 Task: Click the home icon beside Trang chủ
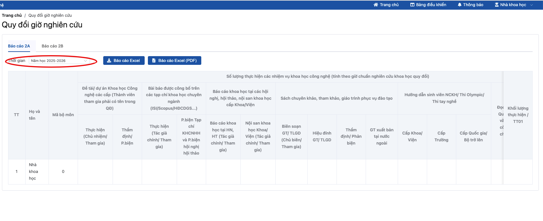376,5
